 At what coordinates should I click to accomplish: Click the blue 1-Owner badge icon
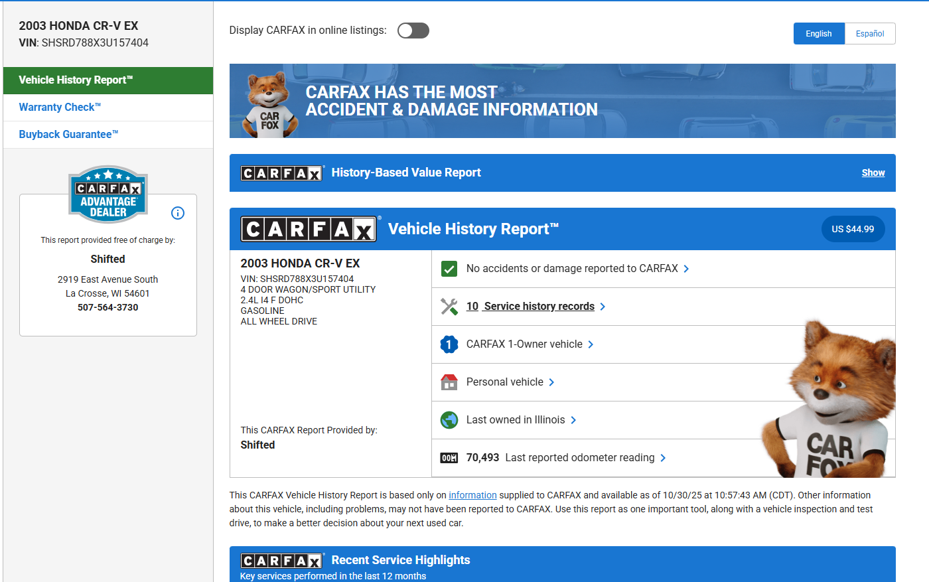pyautogui.click(x=449, y=344)
